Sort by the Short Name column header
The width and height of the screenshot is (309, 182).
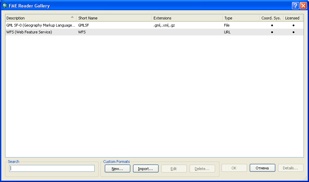[114, 18]
